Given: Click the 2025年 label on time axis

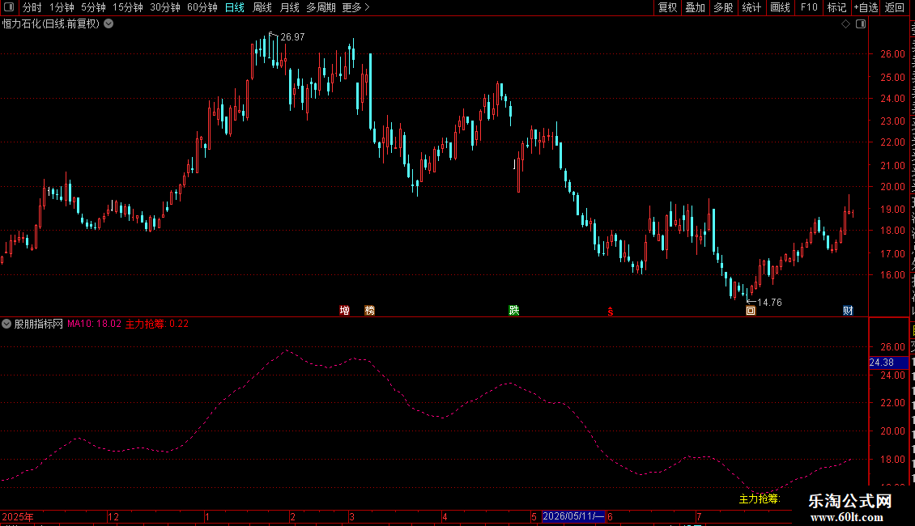Looking at the screenshot, I should point(18,516).
